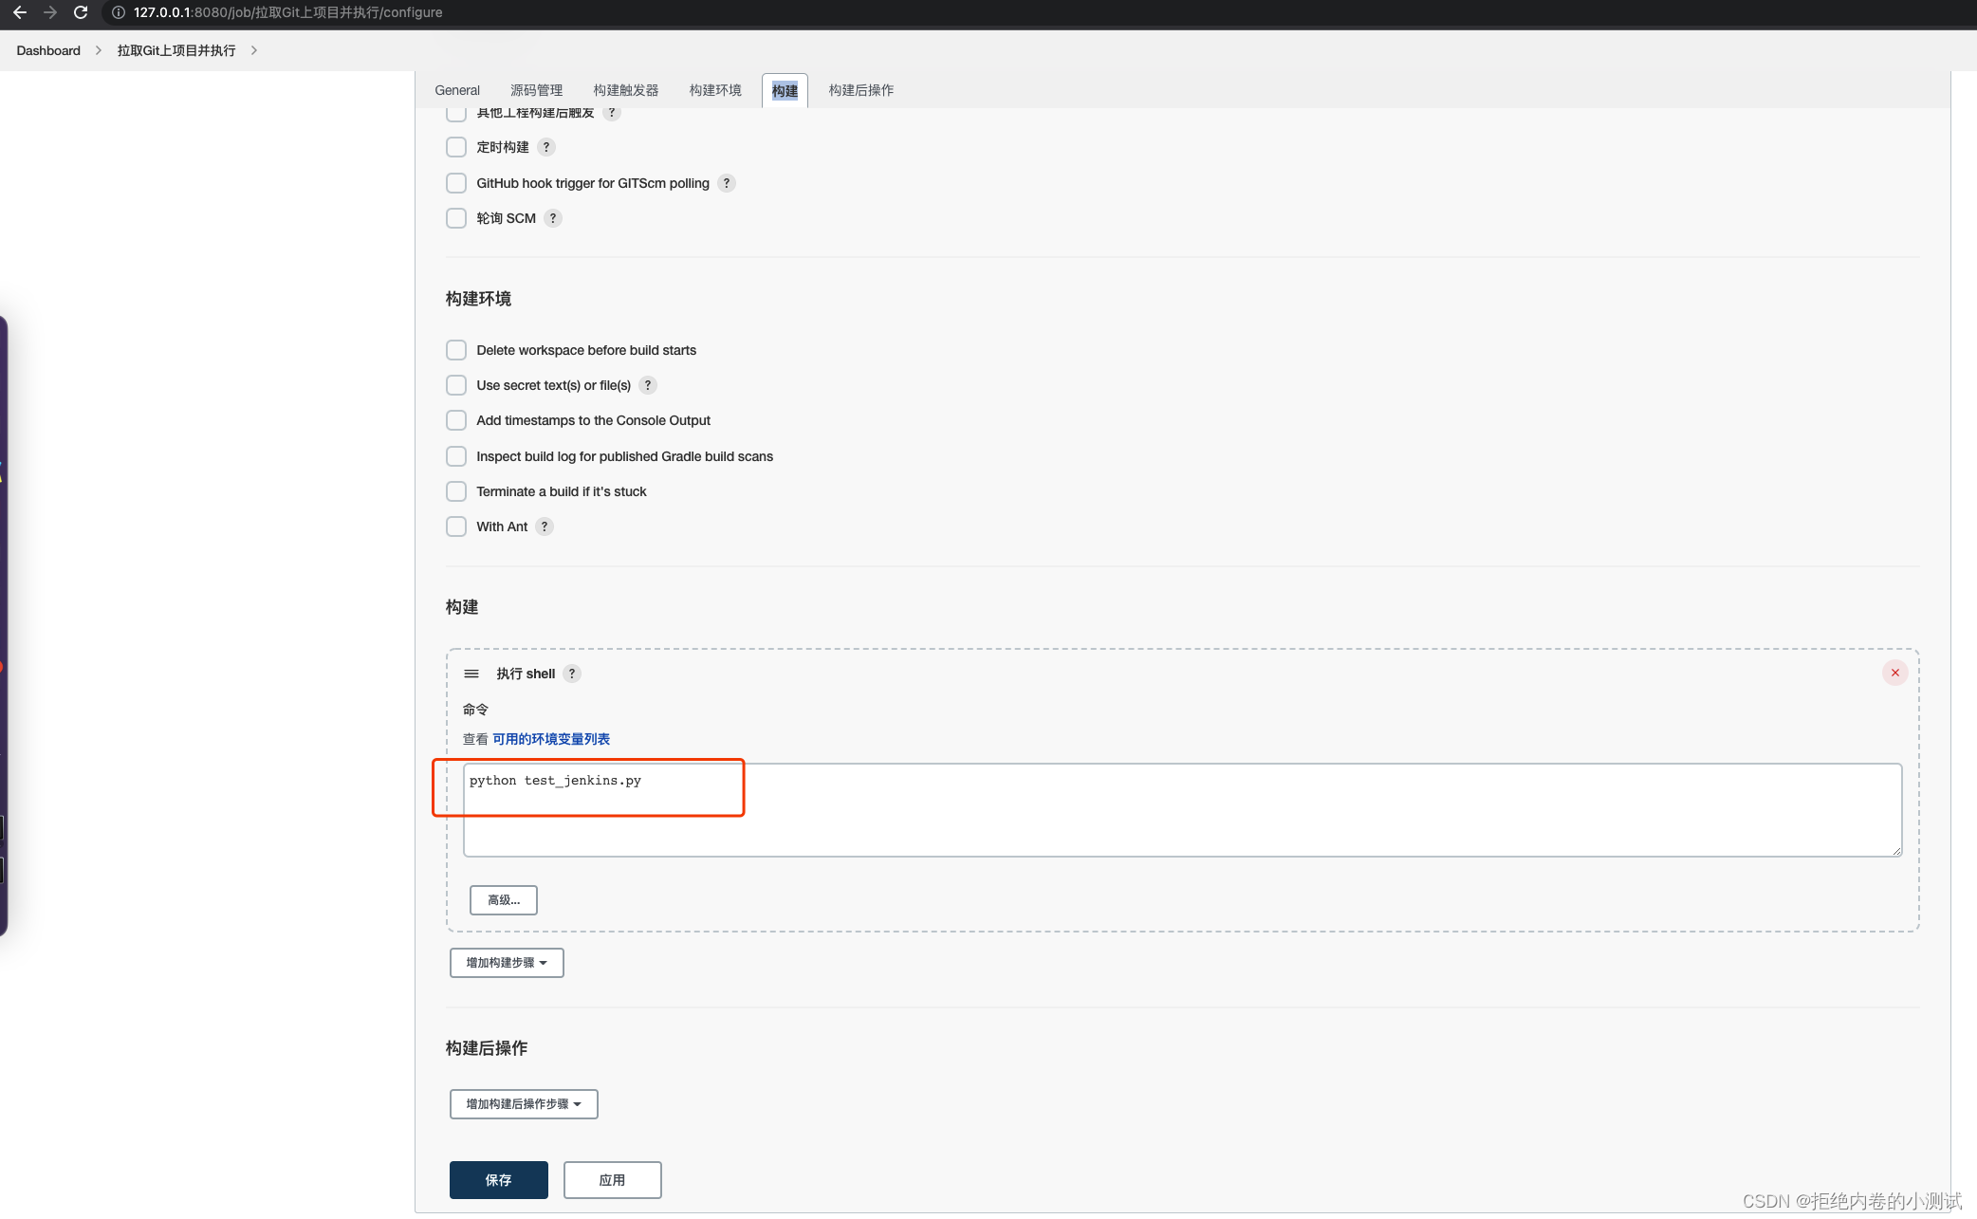The image size is (1977, 1219).
Task: Click the 构建后操作 section heading
Action: click(487, 1048)
